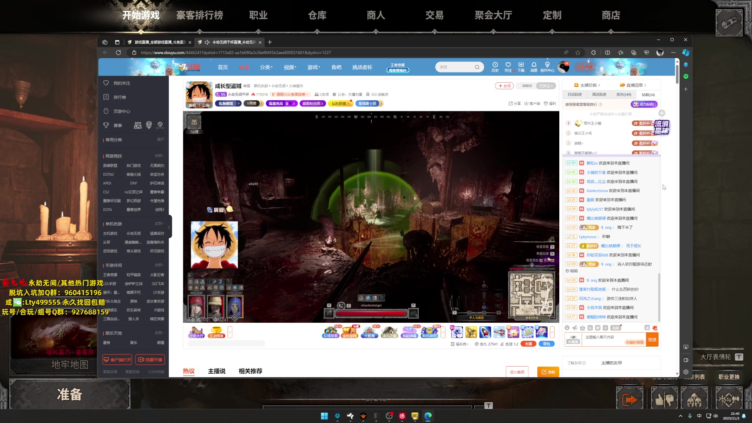Click the 成为钻粉 button
The image size is (752, 423).
tap(644, 104)
